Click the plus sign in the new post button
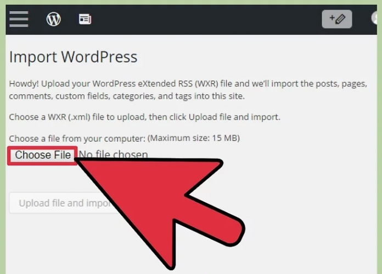The height and width of the screenshot is (274, 382). [x=331, y=18]
